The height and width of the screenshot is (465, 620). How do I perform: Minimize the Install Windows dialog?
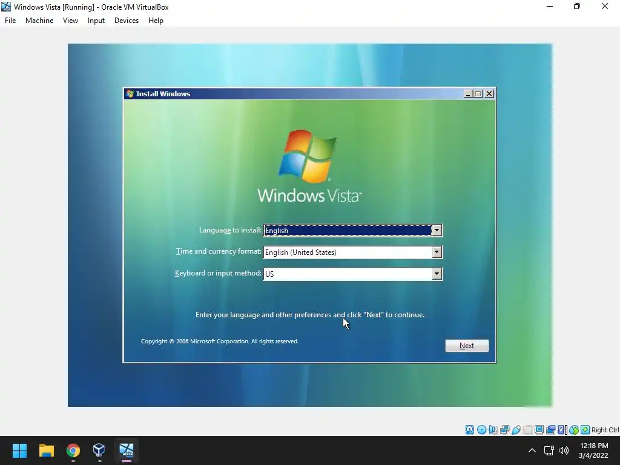(x=468, y=94)
